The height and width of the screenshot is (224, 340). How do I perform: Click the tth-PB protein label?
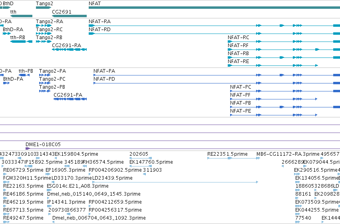[26, 71]
